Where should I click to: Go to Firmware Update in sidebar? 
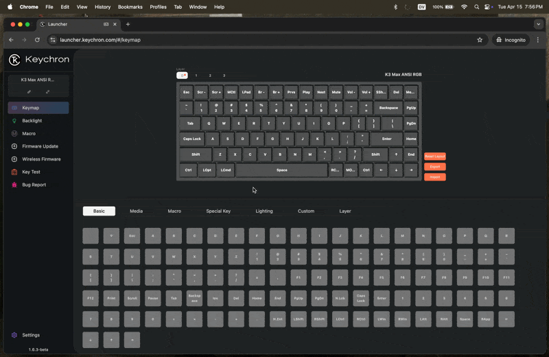40,146
